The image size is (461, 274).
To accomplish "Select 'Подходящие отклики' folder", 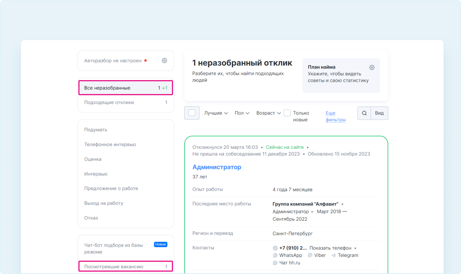I will coord(126,102).
